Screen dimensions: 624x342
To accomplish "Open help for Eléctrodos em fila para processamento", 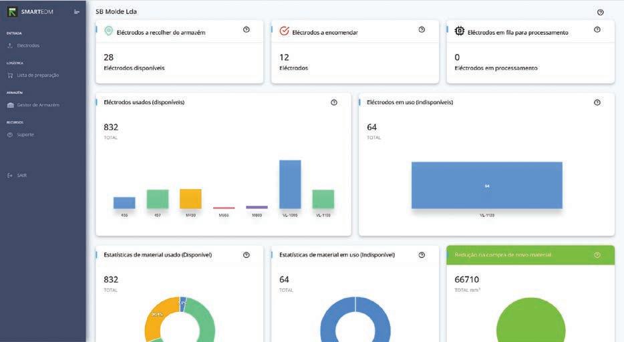I will [597, 29].
